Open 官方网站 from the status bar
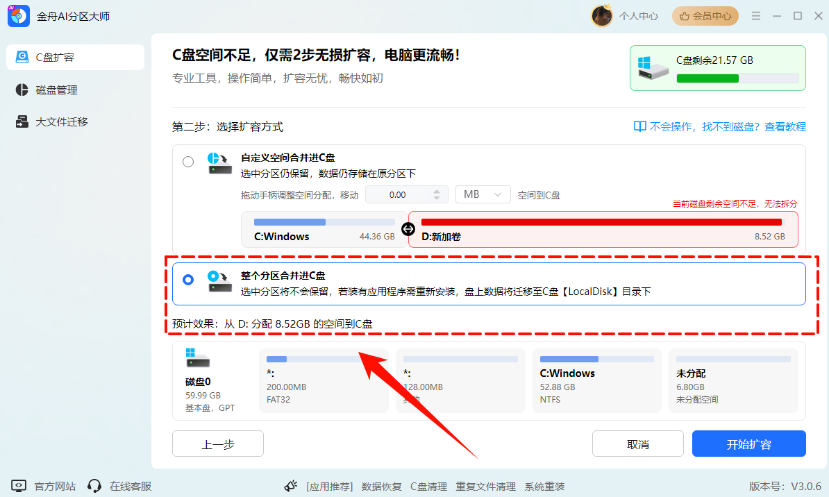 pos(55,486)
